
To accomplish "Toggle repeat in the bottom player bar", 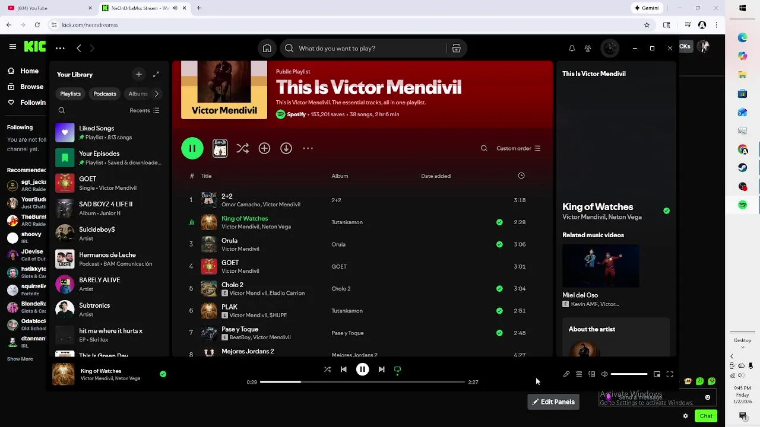I will click(397, 369).
